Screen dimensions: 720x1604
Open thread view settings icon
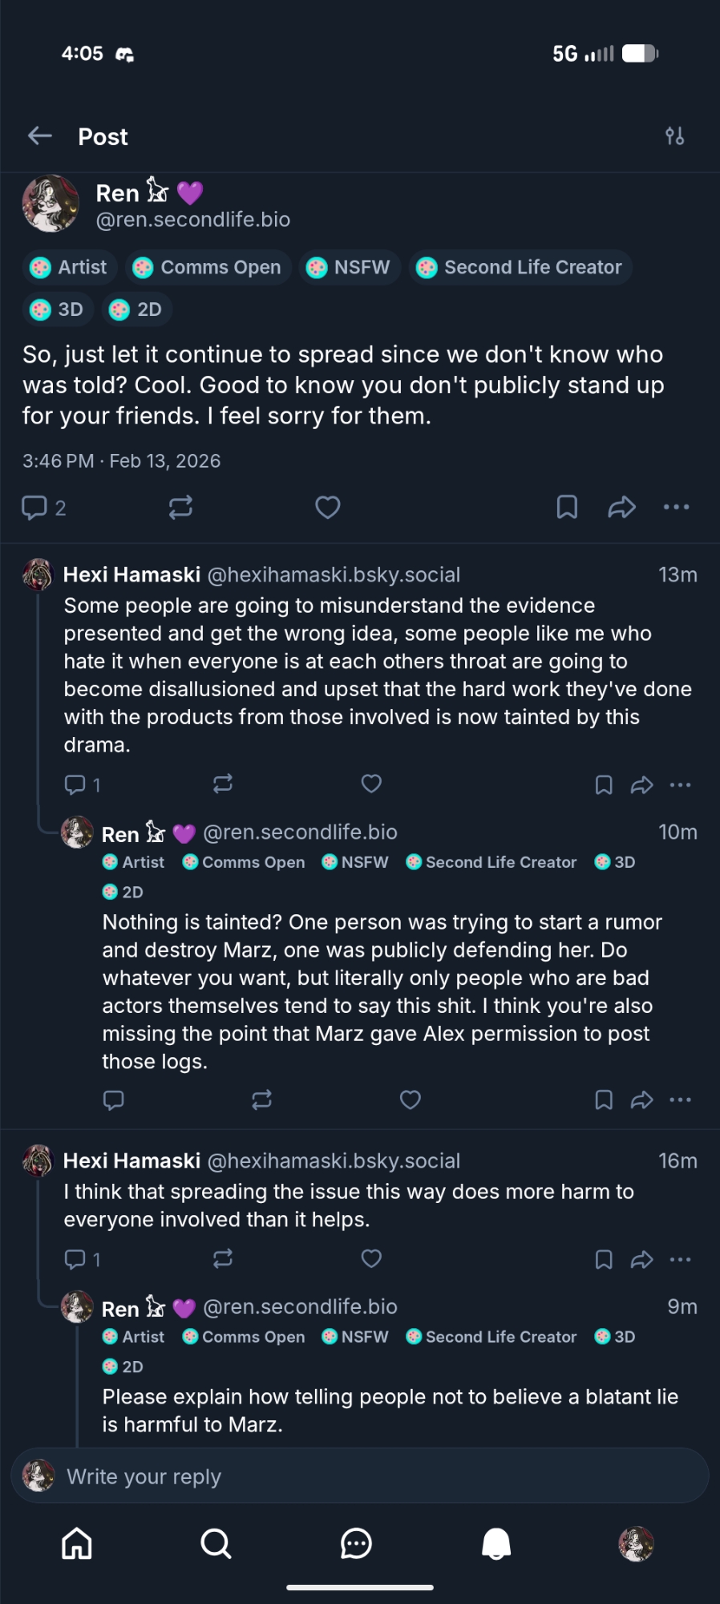point(674,136)
